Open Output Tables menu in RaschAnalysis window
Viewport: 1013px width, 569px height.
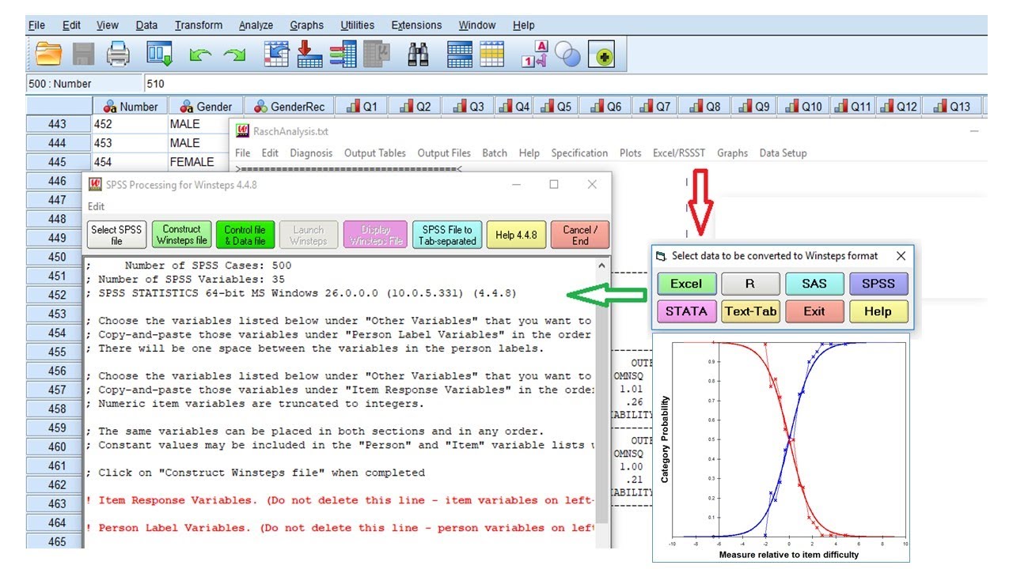coord(375,153)
